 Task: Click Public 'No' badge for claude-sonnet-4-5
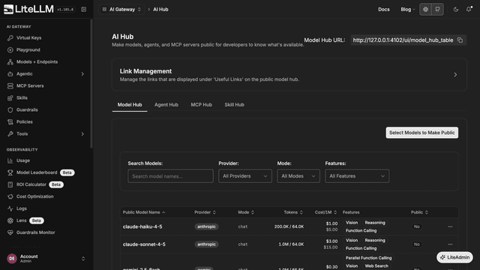click(417, 244)
